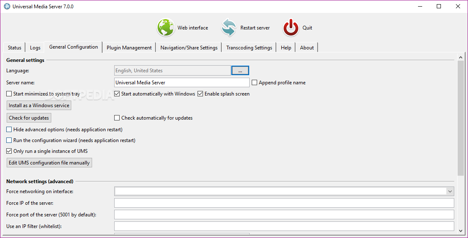
Task: Expand Force networking on interface dropdown
Action: pyautogui.click(x=450, y=191)
